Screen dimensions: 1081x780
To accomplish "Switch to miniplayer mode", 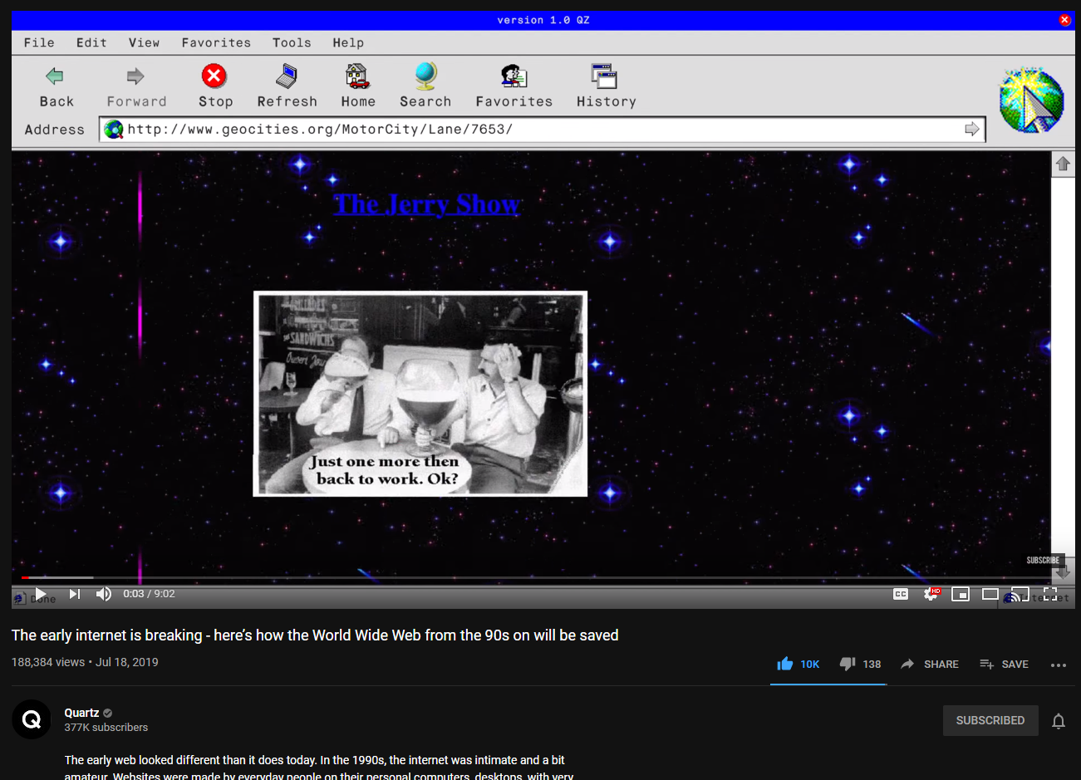I will [961, 594].
